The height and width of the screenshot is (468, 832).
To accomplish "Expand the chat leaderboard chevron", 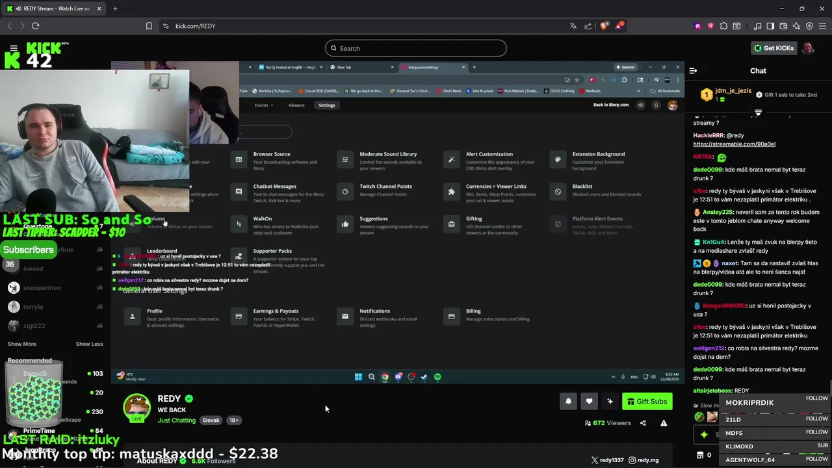I will coord(758,113).
